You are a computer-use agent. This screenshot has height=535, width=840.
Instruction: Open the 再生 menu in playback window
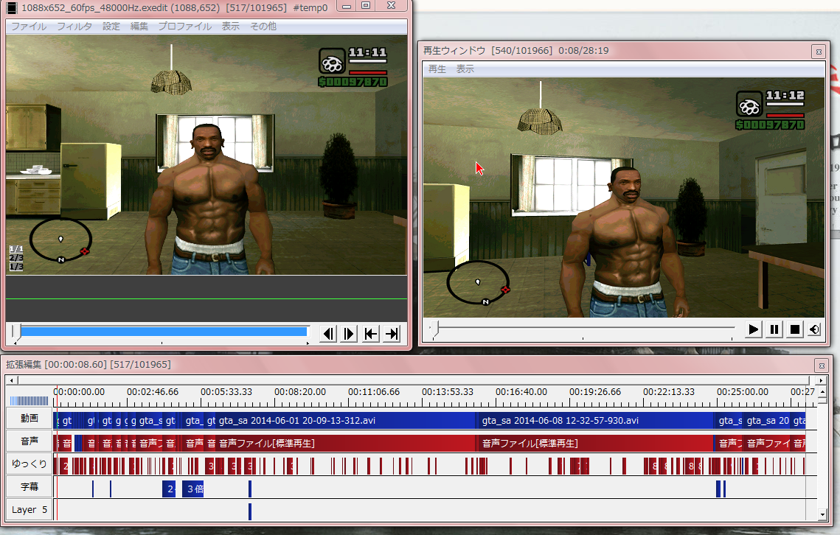[x=437, y=69]
